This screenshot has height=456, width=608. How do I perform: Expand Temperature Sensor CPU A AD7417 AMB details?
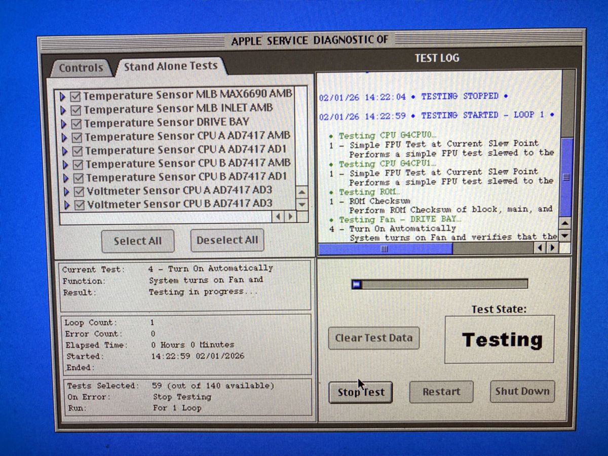63,136
